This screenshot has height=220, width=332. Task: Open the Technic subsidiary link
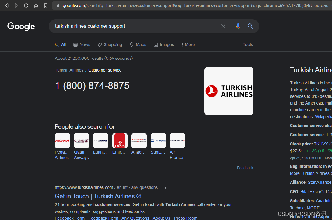point(297,208)
